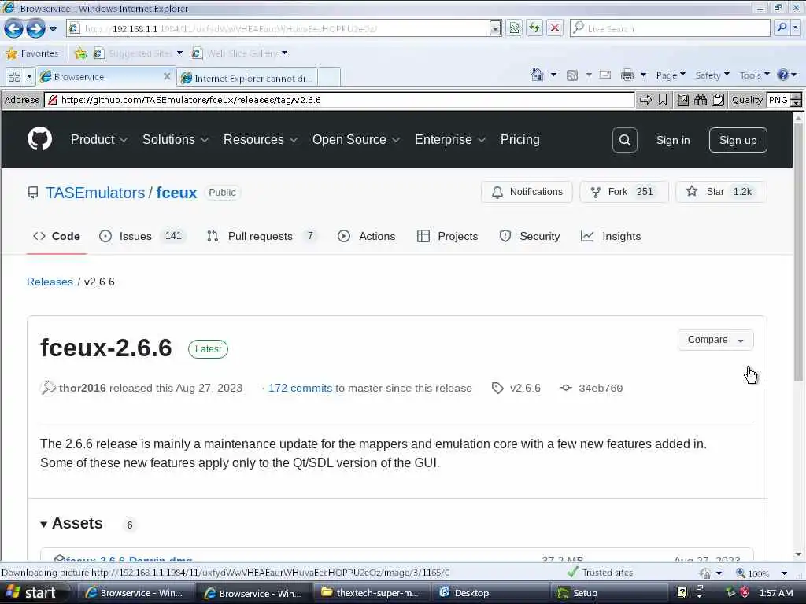
Task: Fork the repository via Fork button
Action: click(x=623, y=192)
